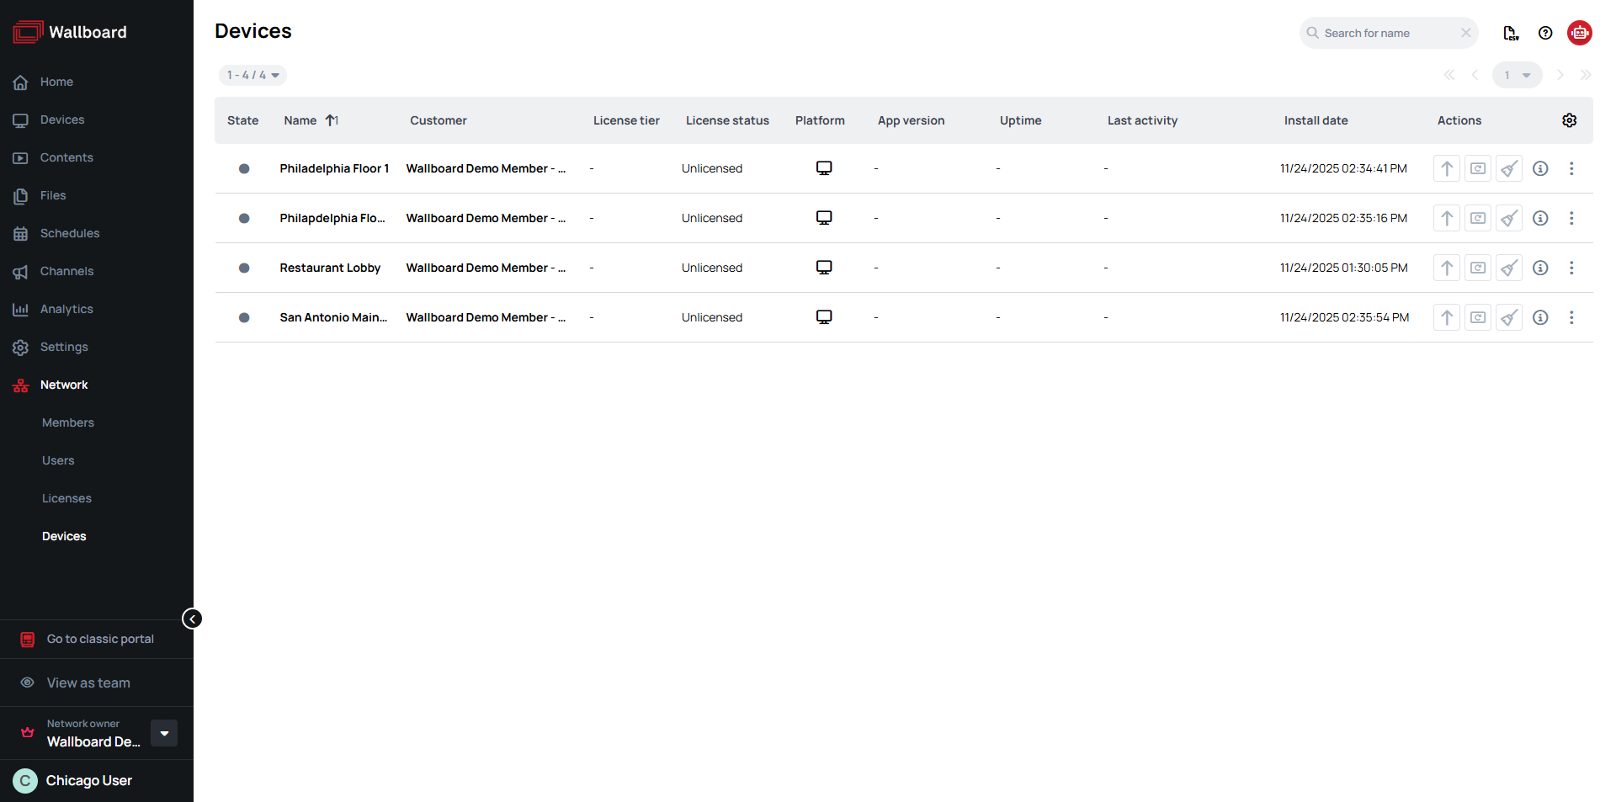This screenshot has width=1616, height=802.
Task: Sort table by Name column
Action: click(300, 120)
